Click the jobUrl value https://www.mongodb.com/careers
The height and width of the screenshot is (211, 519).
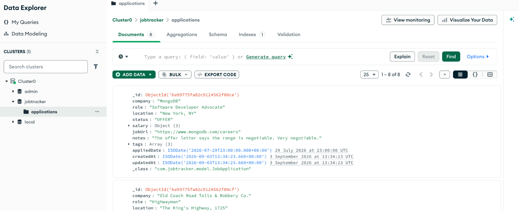(198, 132)
